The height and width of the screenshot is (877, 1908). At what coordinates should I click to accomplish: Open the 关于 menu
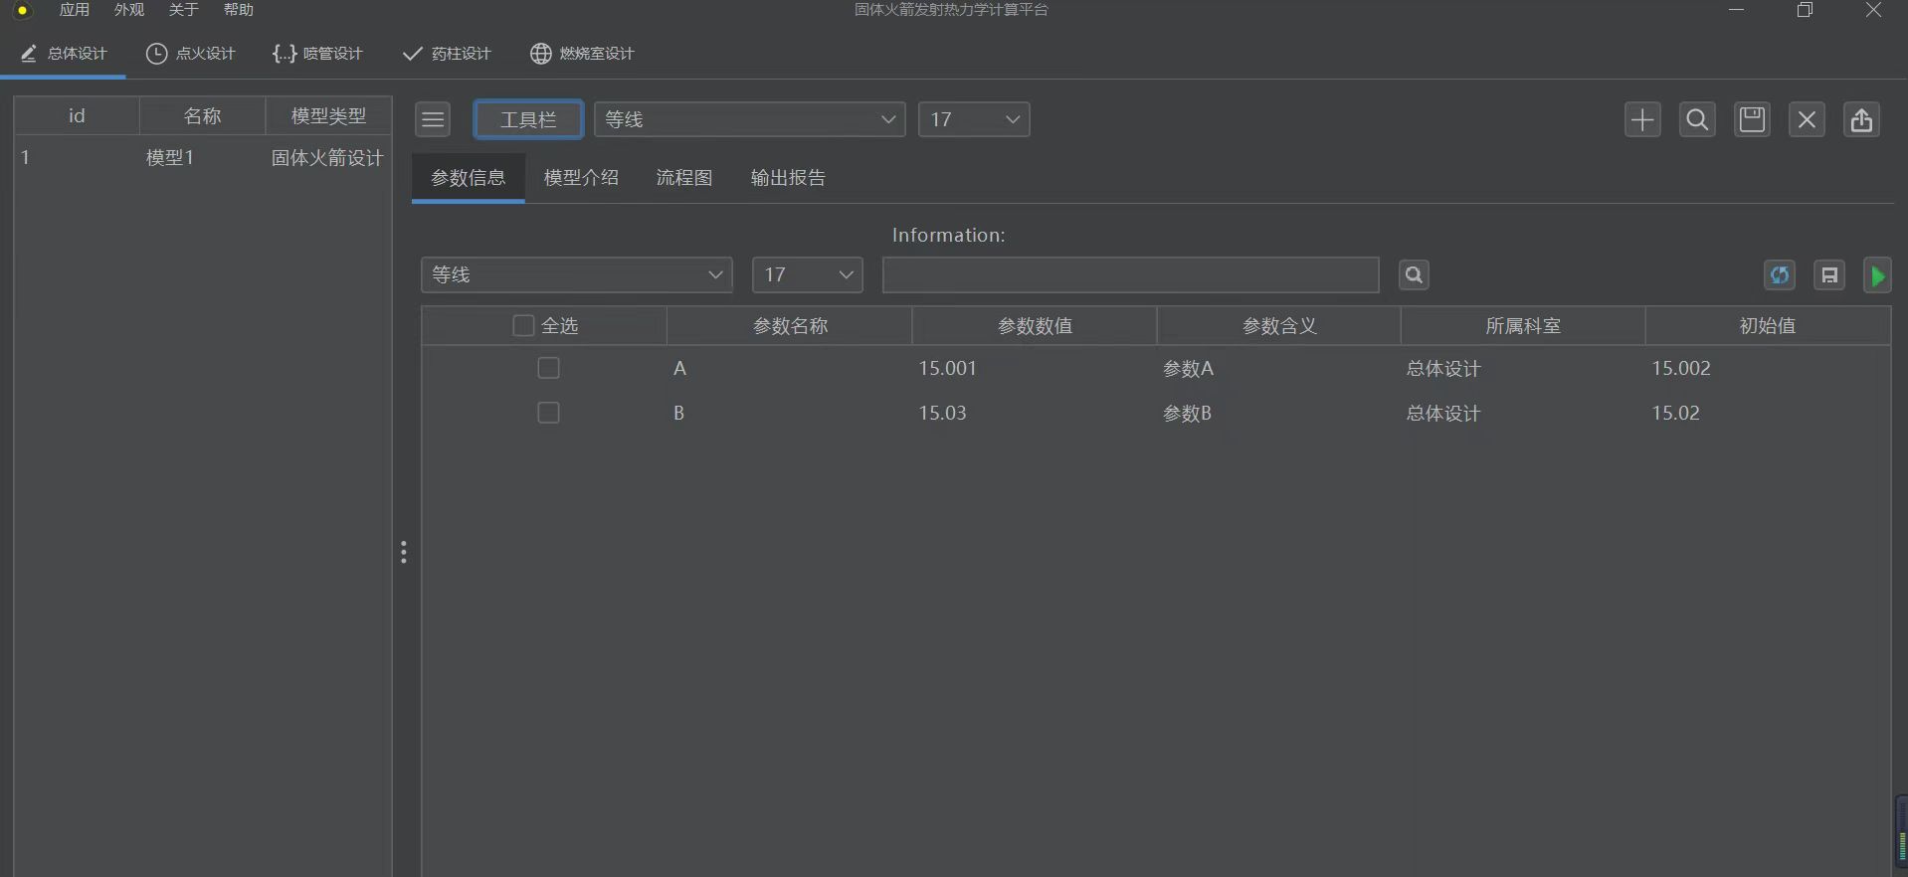(184, 10)
